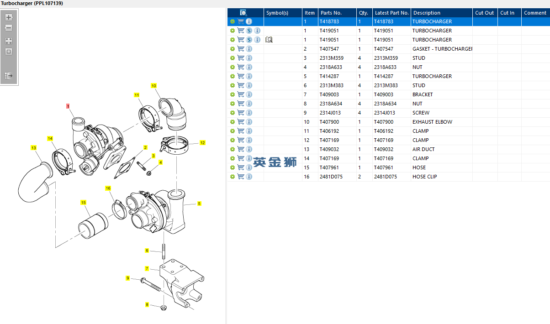Click green gear icon for BRACKET row
This screenshot has height=324, width=550.
tap(233, 94)
